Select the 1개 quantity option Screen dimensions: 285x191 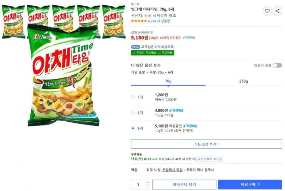tap(133, 97)
